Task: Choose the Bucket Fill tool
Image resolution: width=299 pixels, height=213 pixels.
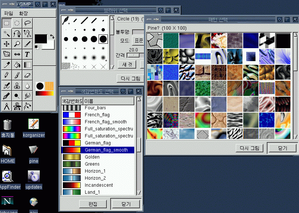Action: coord(17,65)
